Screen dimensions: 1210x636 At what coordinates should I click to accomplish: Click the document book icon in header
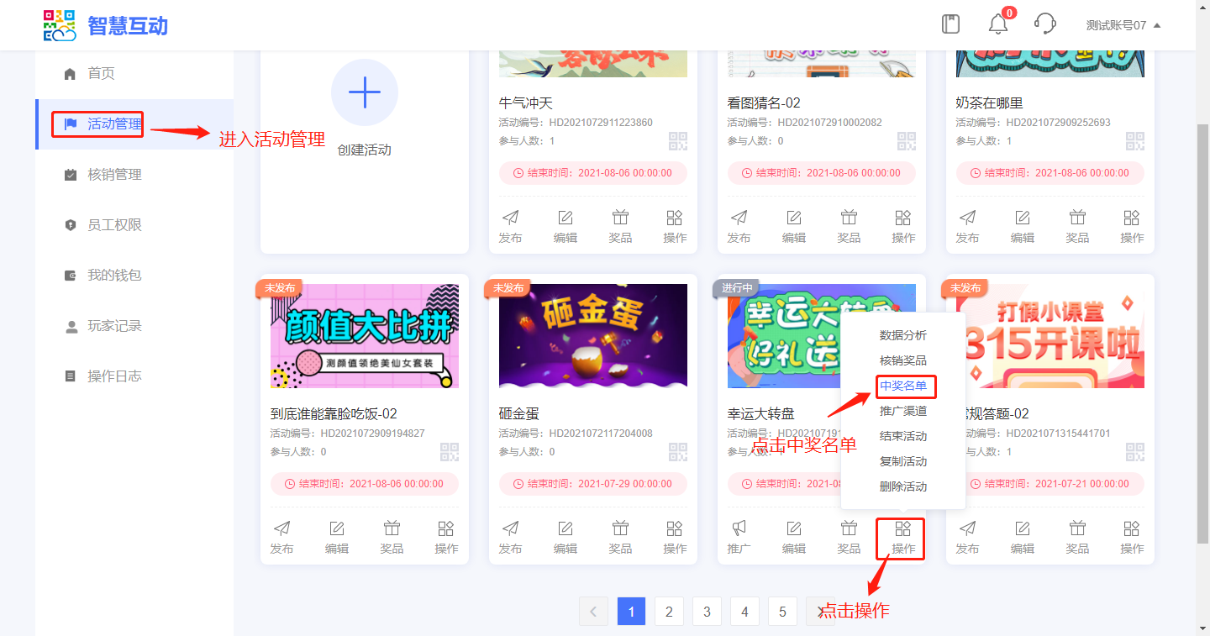[950, 24]
